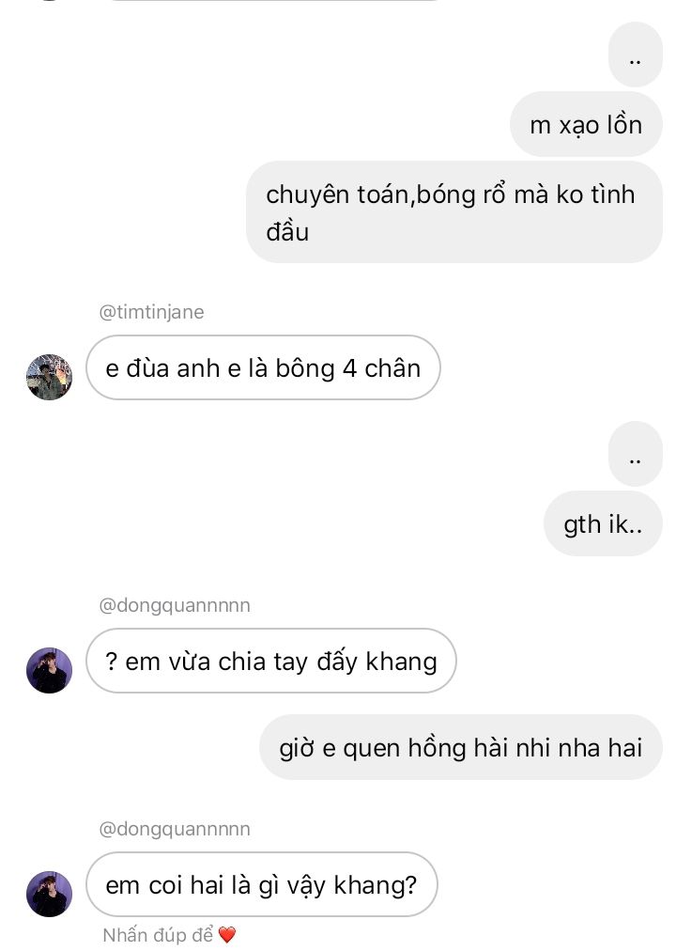Select the 'm xạo lồn' message bubble
The height and width of the screenshot is (951, 676).
586,124
